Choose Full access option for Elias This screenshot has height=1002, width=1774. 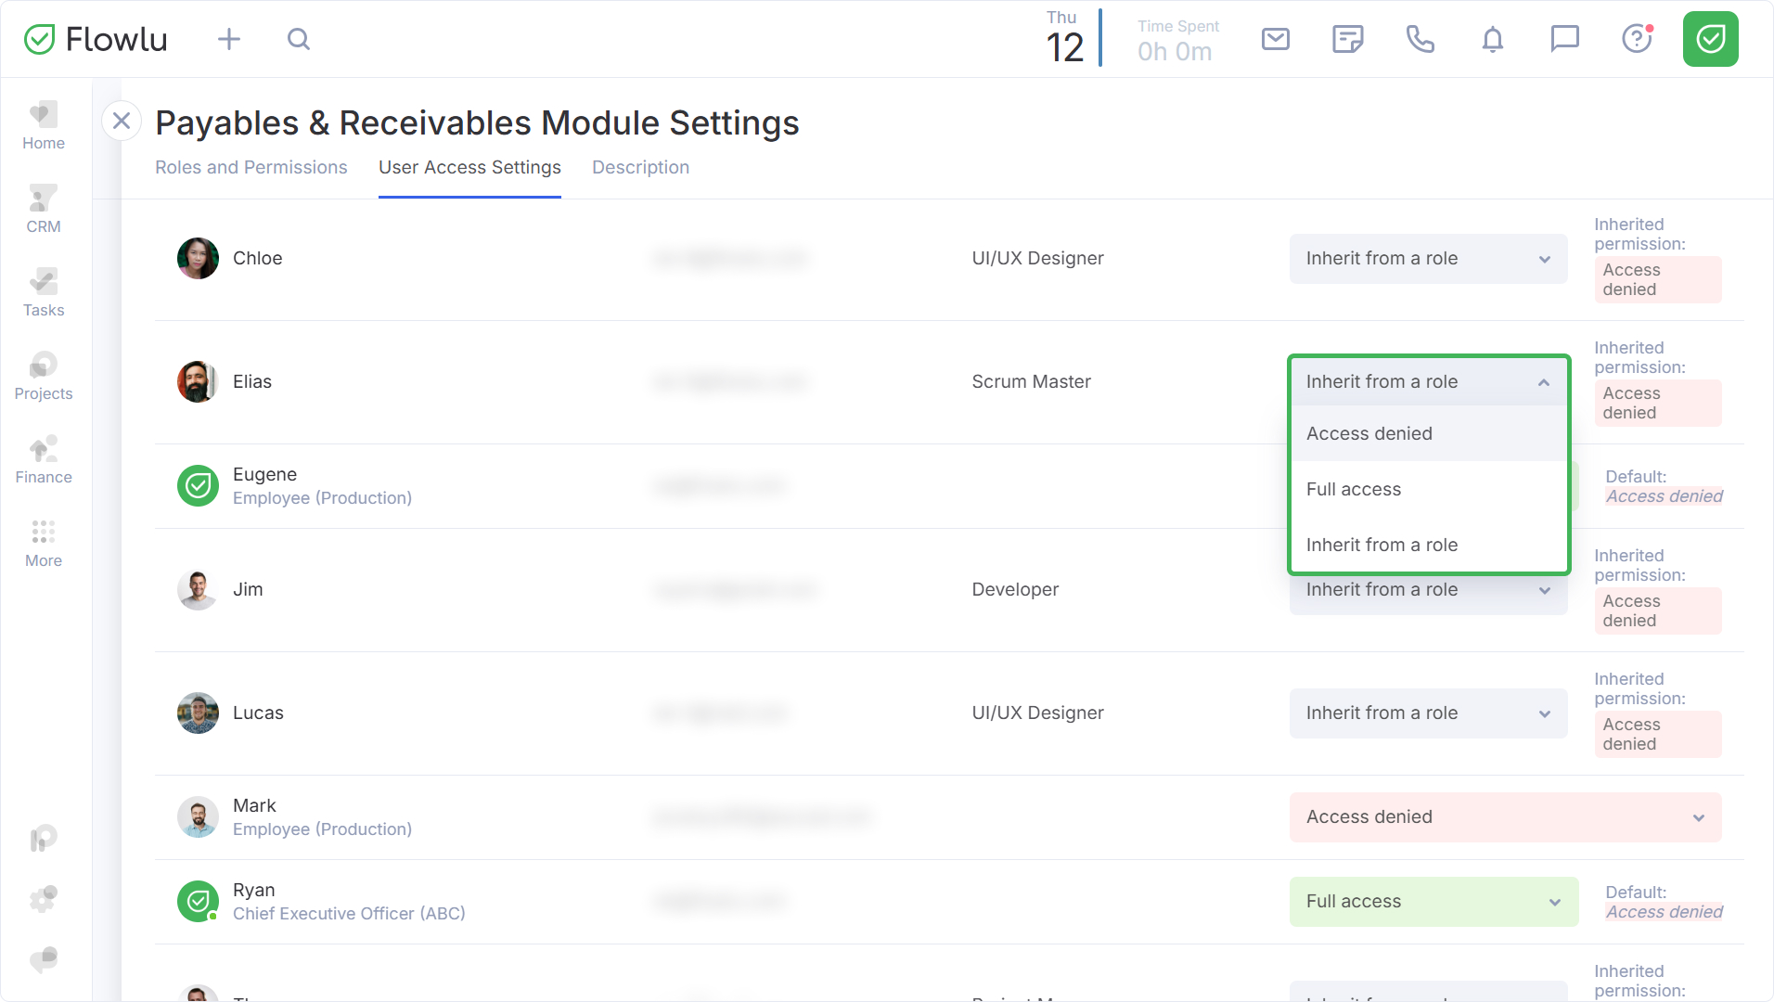(1354, 490)
